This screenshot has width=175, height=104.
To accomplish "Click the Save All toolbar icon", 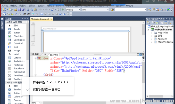I will (x=23, y=10).
